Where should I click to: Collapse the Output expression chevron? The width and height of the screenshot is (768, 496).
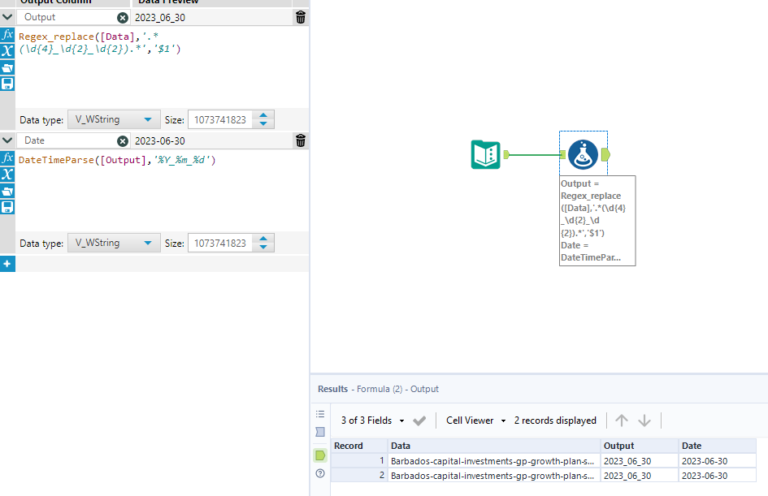[7, 17]
